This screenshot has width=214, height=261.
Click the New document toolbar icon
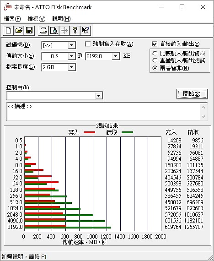pos(9,31)
